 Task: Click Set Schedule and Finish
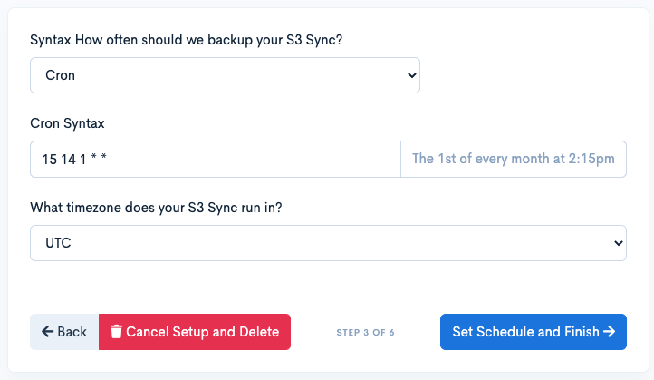coord(534,332)
